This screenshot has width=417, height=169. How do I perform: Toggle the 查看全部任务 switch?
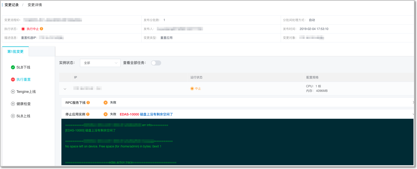click(x=156, y=63)
